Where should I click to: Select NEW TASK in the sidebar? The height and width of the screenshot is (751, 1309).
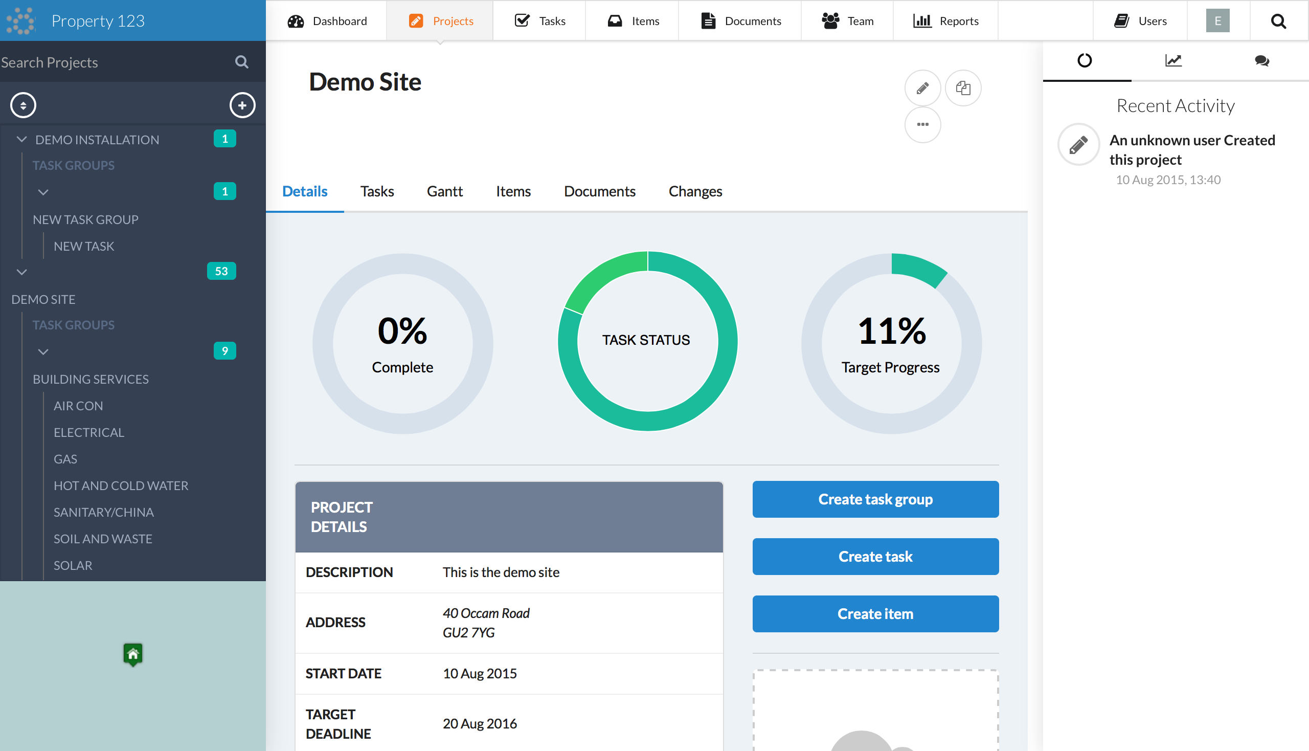[x=84, y=247]
